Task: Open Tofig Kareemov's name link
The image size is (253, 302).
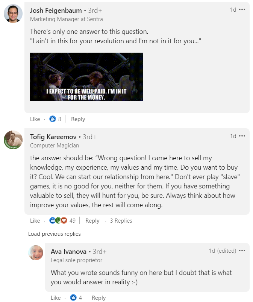Action: (53, 137)
